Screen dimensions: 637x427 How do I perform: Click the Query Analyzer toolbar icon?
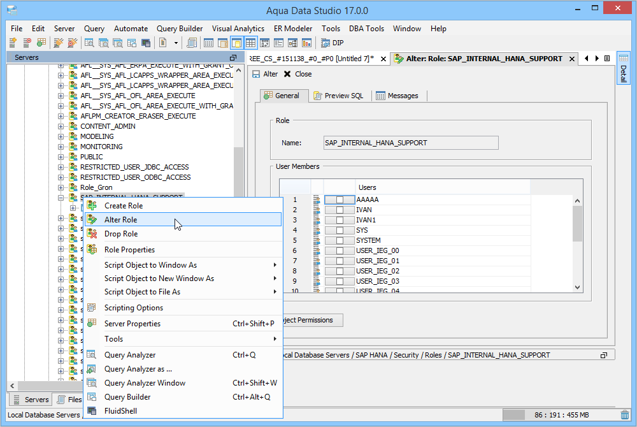pos(89,43)
